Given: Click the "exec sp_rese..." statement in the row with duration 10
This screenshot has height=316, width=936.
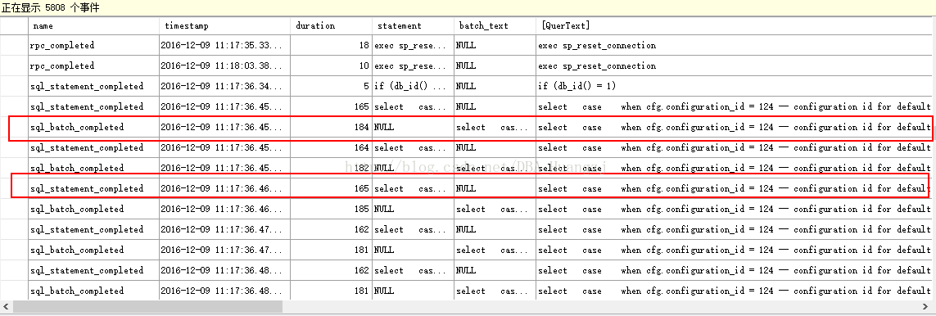Looking at the screenshot, I should (410, 65).
